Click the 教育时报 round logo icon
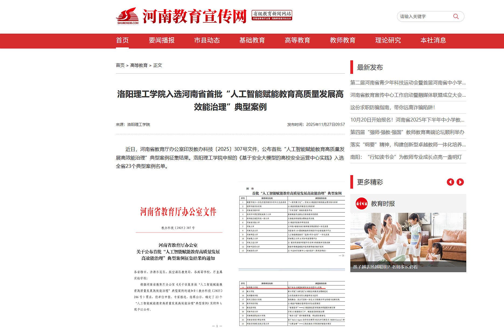The image size is (504, 336). click(361, 203)
